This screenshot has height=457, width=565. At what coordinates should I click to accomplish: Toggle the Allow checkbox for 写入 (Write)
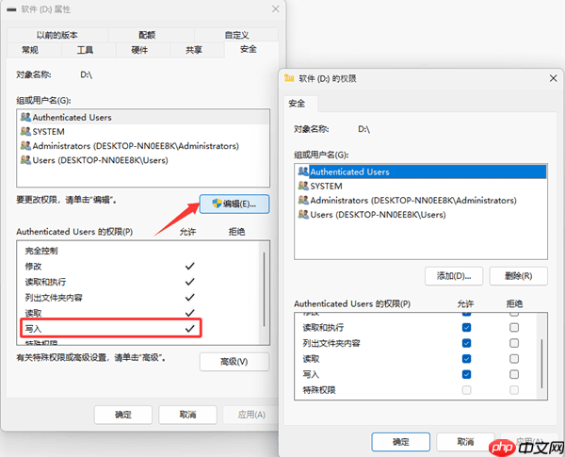click(466, 374)
